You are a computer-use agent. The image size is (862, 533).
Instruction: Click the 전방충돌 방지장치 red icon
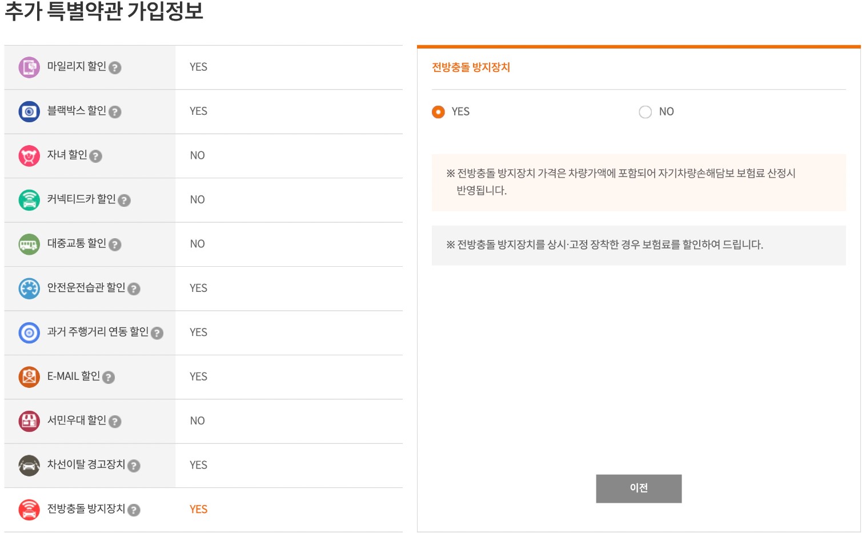click(x=29, y=510)
